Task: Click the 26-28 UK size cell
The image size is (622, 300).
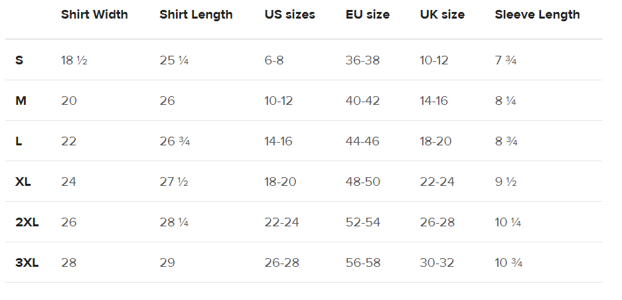Action: (437, 222)
